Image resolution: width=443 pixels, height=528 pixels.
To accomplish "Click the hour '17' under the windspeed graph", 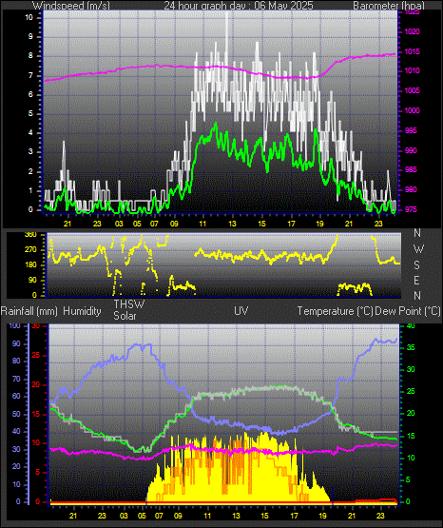I will click(x=291, y=224).
